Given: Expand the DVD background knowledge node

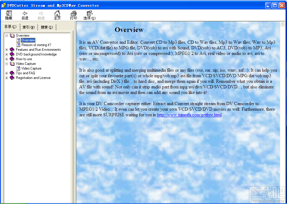Looking at the screenshot, I should pos(6,54).
